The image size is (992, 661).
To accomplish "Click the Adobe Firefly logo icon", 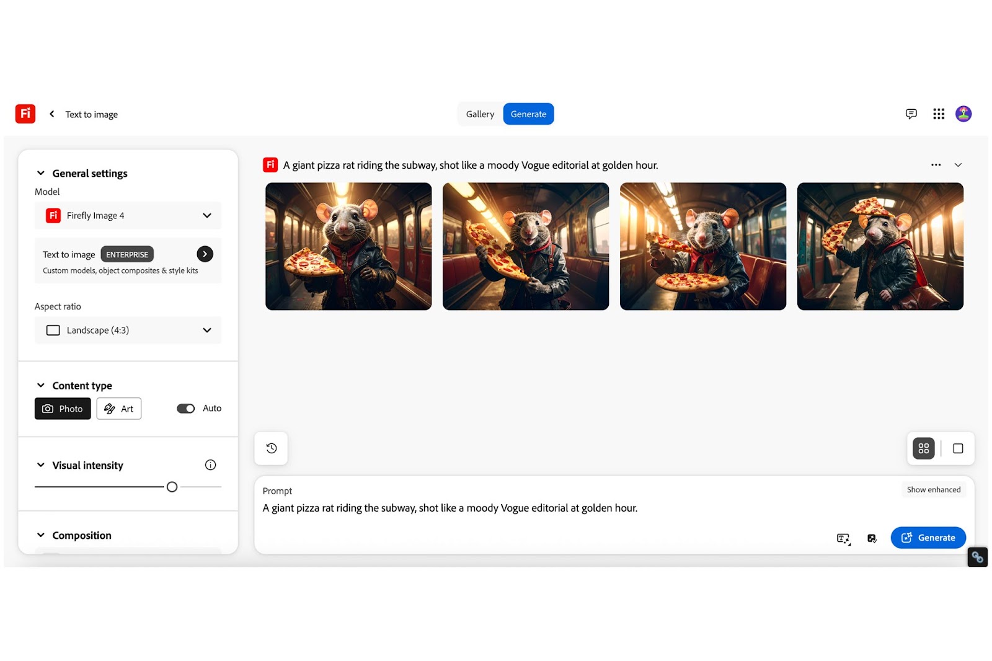I will [25, 113].
